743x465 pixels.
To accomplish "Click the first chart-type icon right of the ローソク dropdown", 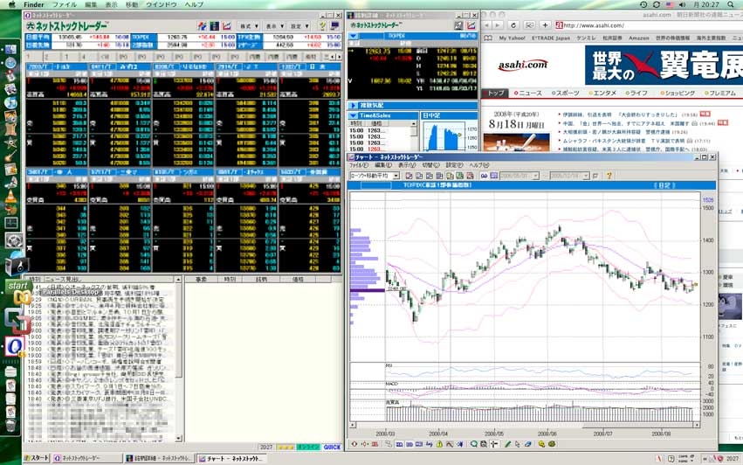I will pyautogui.click(x=409, y=176).
